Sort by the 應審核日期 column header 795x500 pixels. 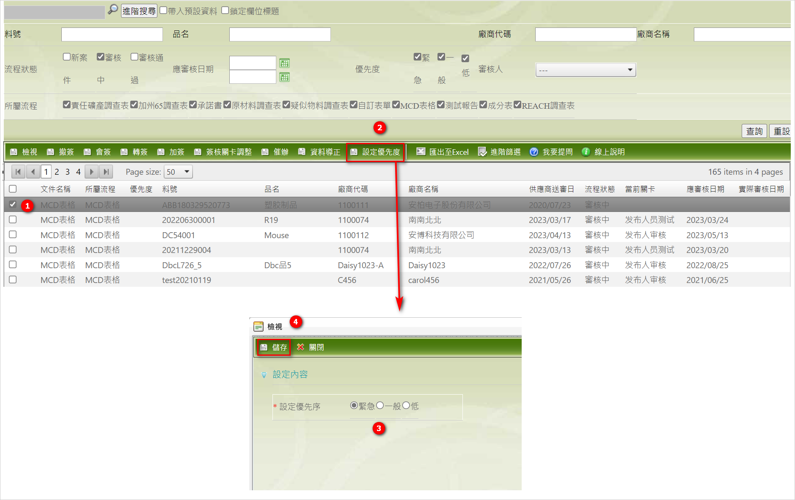(705, 189)
